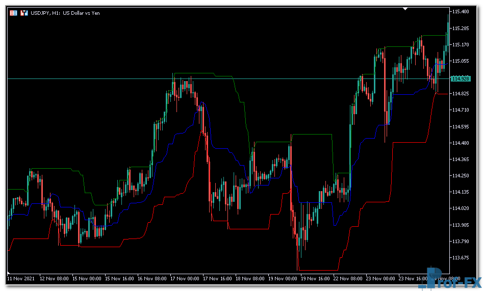Select the current price label 114.928
Screen dimensions: 483x291
[461, 79]
